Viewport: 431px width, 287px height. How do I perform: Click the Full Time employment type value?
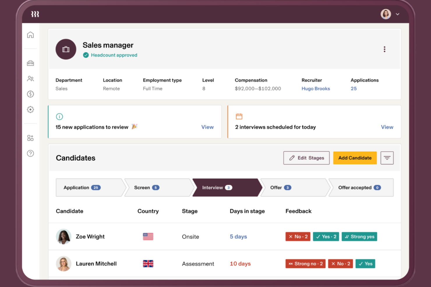click(x=153, y=88)
